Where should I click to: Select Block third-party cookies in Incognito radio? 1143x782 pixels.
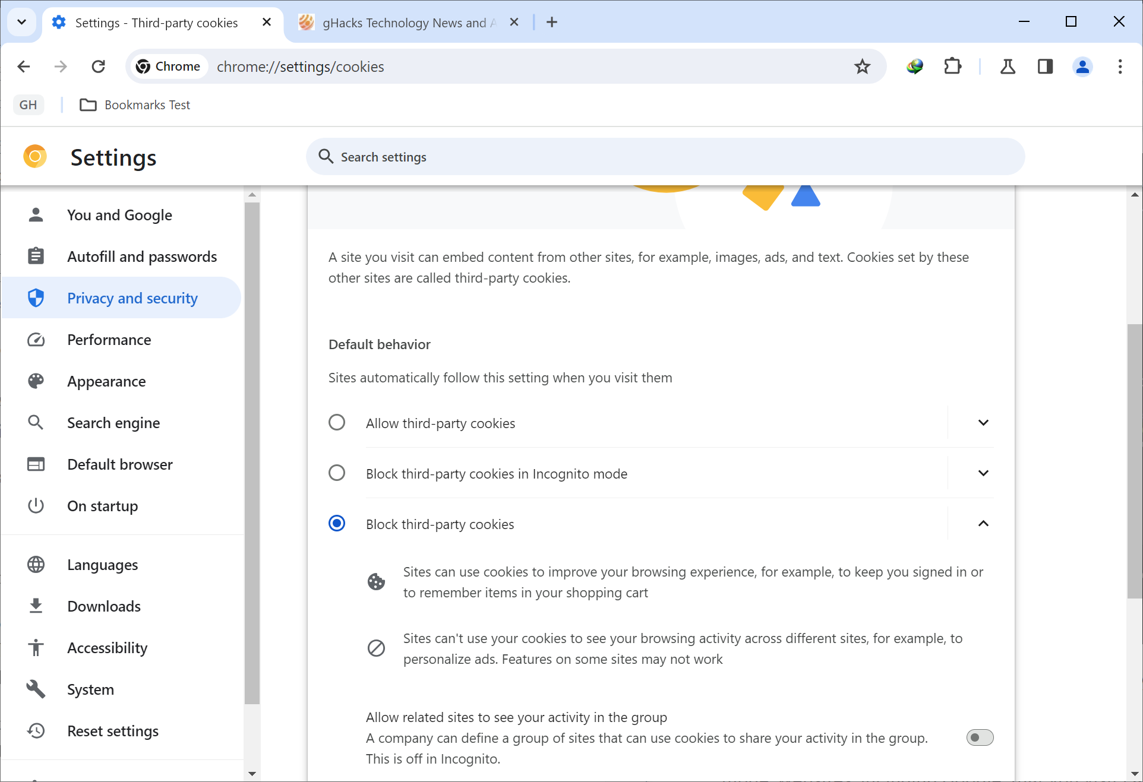tap(337, 473)
